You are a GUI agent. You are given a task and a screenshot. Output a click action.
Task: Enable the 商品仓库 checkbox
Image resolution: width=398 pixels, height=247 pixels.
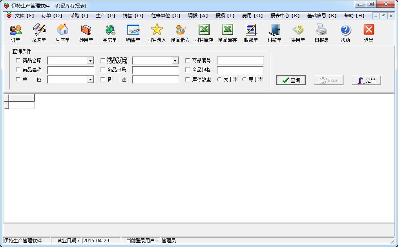click(18, 61)
